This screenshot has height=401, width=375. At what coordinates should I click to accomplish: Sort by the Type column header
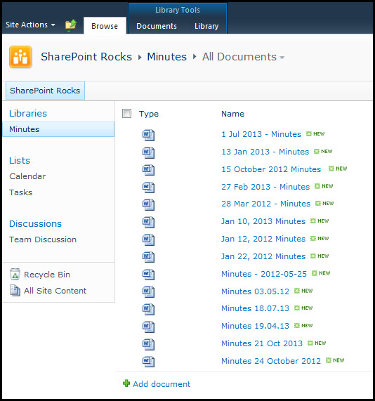[x=149, y=114]
